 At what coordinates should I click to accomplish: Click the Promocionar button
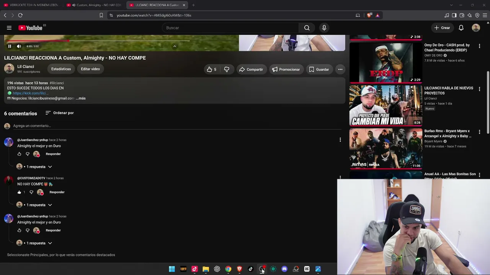coord(286,70)
